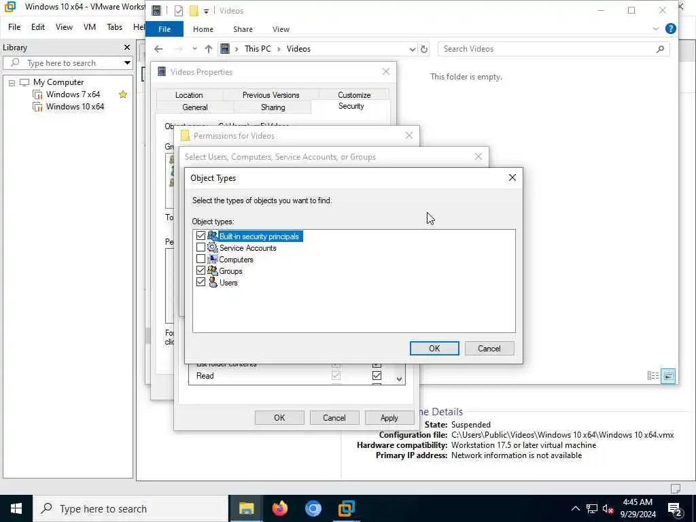Click the search magnifier in Explorer
The width and height of the screenshot is (696, 522).
tap(660, 49)
